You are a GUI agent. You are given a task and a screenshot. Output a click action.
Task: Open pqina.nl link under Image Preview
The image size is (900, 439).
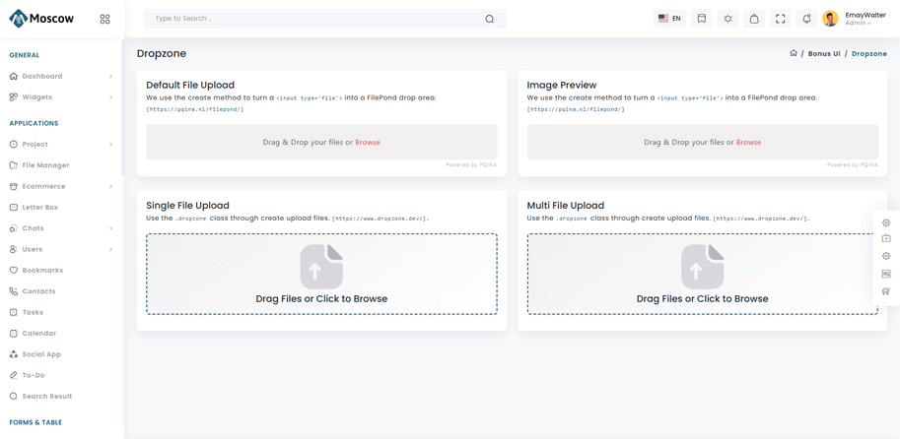click(x=576, y=109)
